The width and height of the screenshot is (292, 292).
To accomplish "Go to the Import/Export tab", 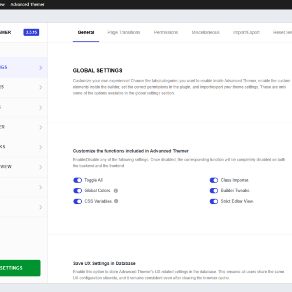I will pyautogui.click(x=246, y=33).
